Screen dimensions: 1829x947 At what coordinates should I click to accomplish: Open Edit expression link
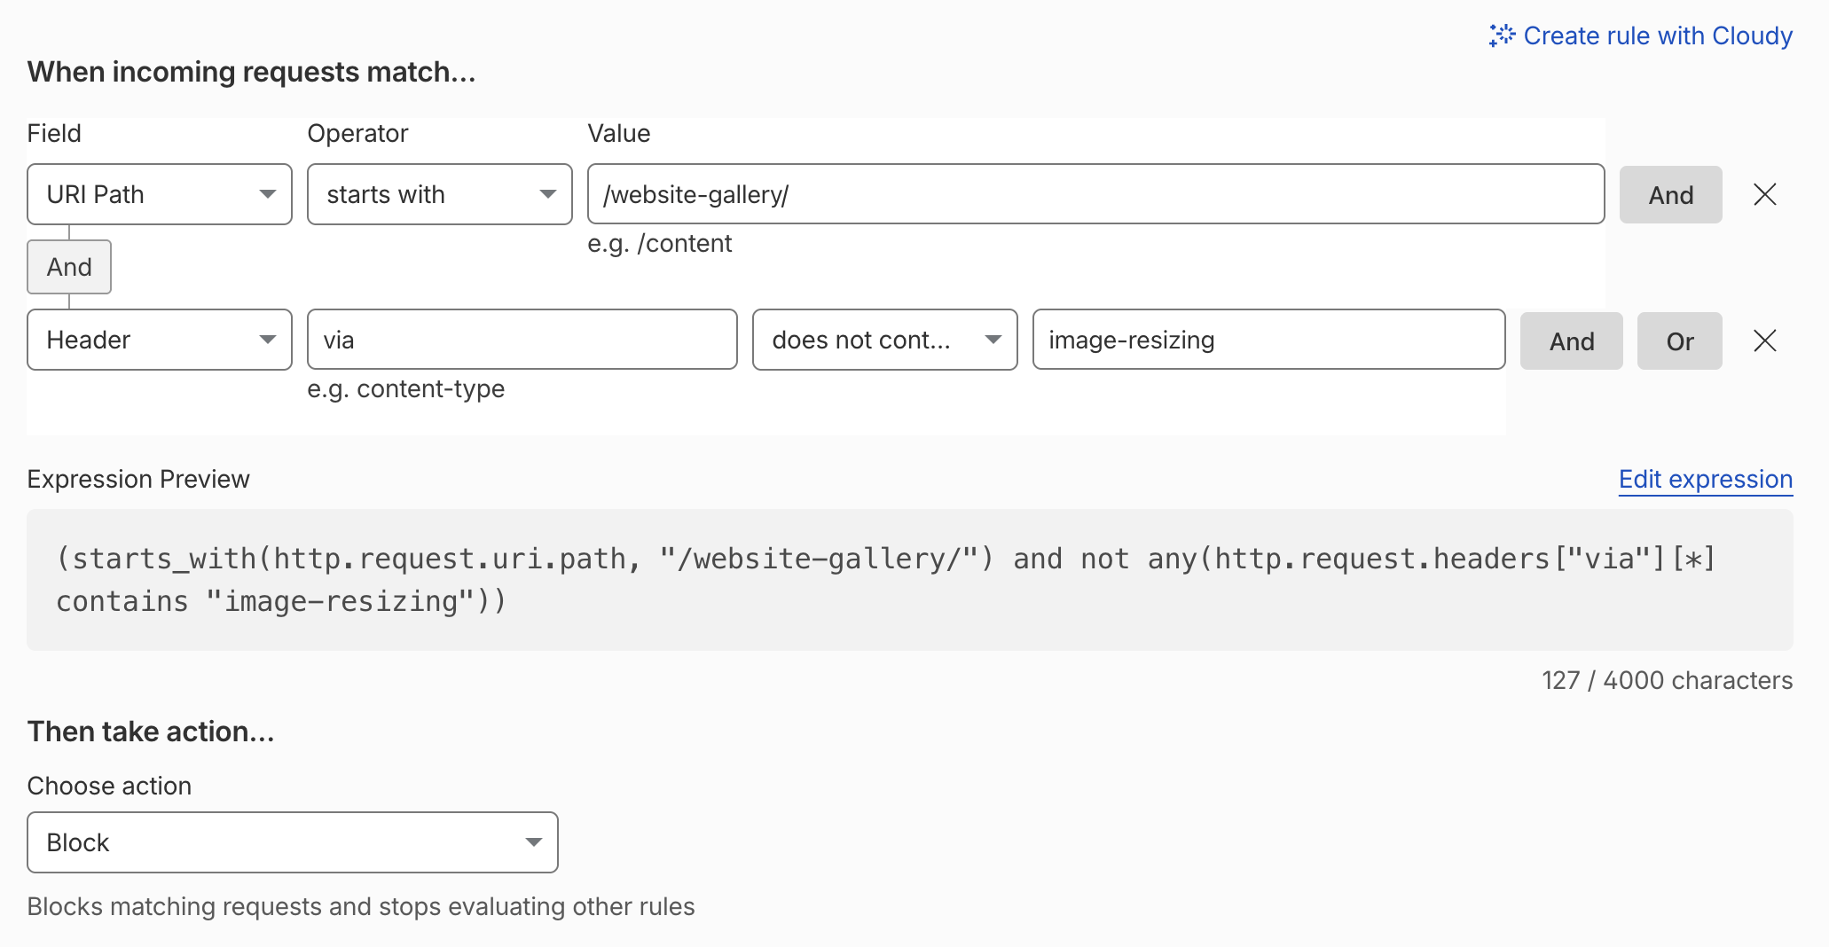(x=1706, y=480)
